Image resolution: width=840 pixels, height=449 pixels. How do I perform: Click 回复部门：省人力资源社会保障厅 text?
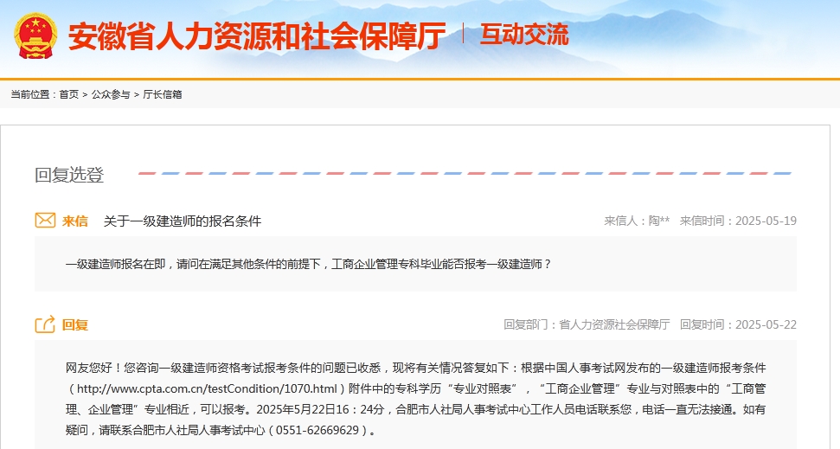(587, 324)
